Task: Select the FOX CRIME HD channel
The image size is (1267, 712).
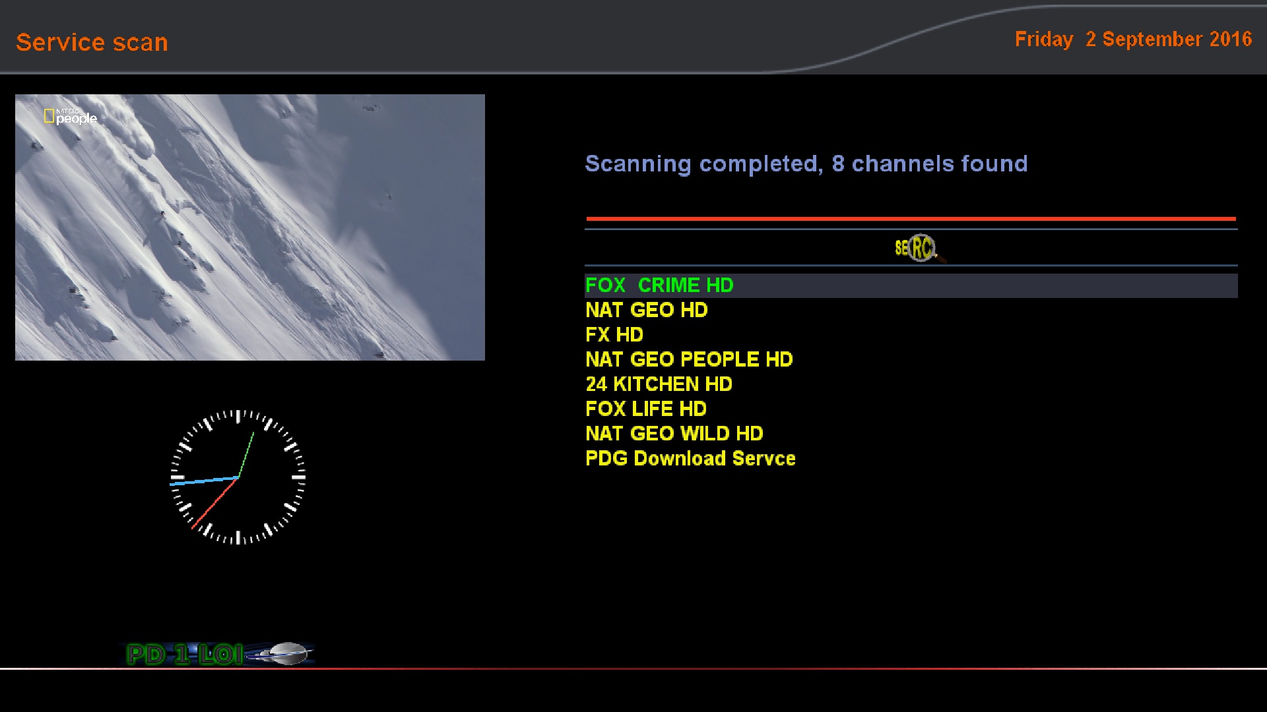Action: [659, 285]
